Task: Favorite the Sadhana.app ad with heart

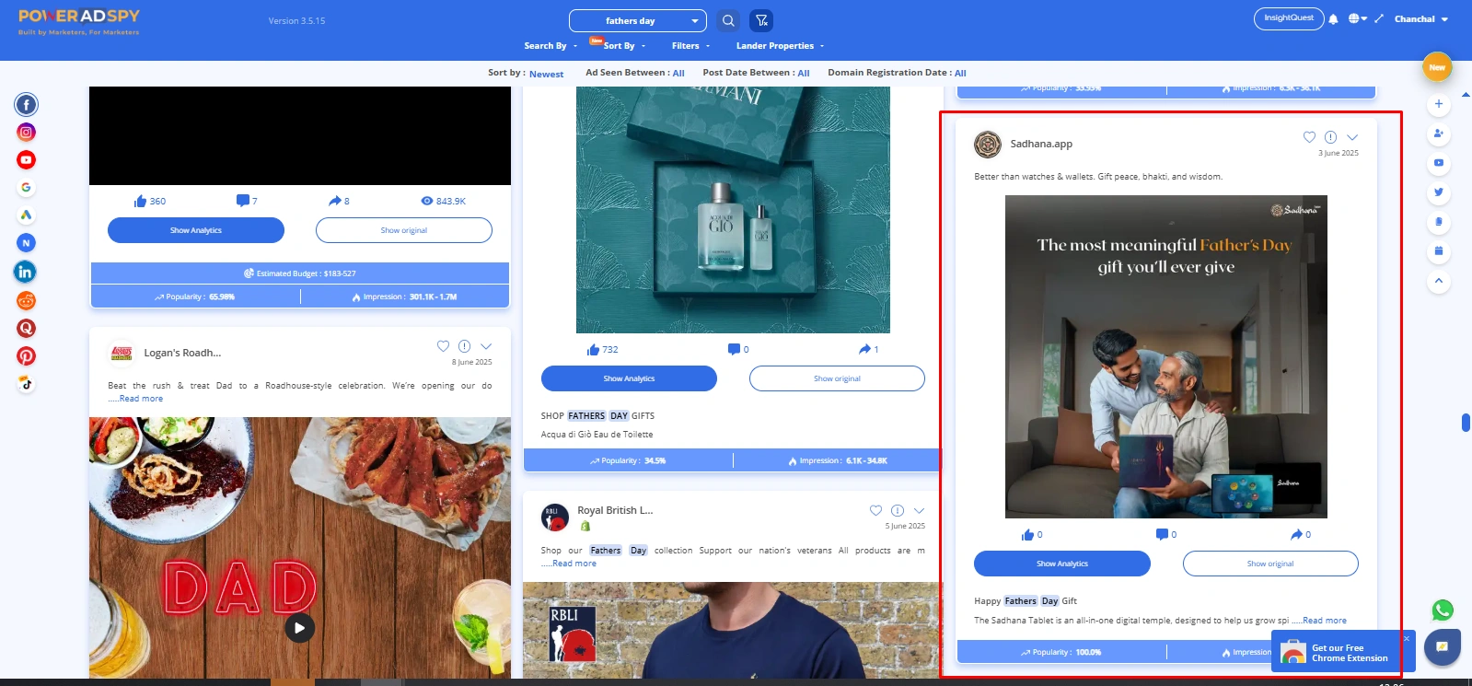Action: 1309,137
